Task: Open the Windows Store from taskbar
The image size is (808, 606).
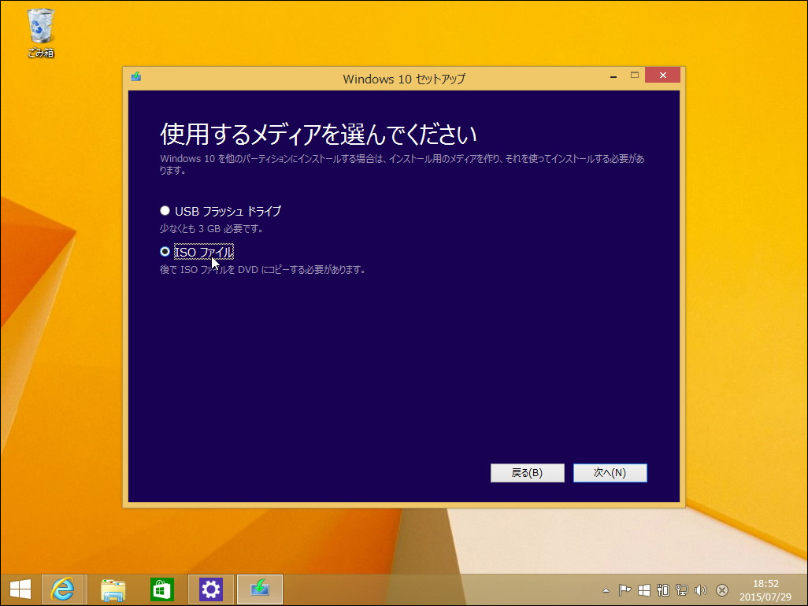Action: [x=161, y=589]
